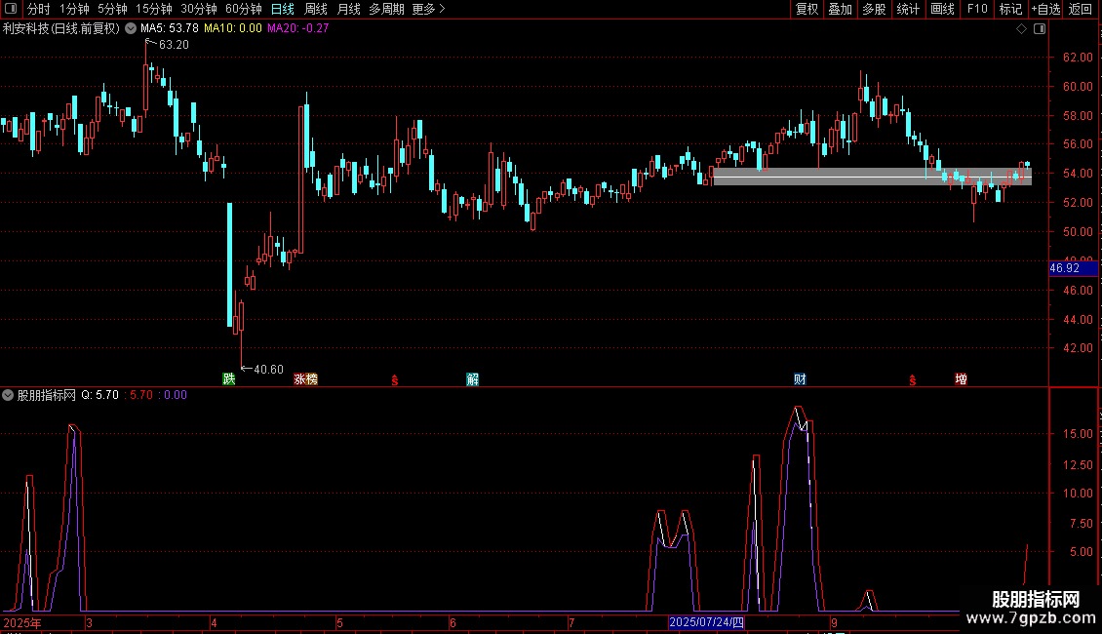This screenshot has width=1102, height=634.
Task: Click 返回 to go back
Action: pyautogui.click(x=1081, y=9)
